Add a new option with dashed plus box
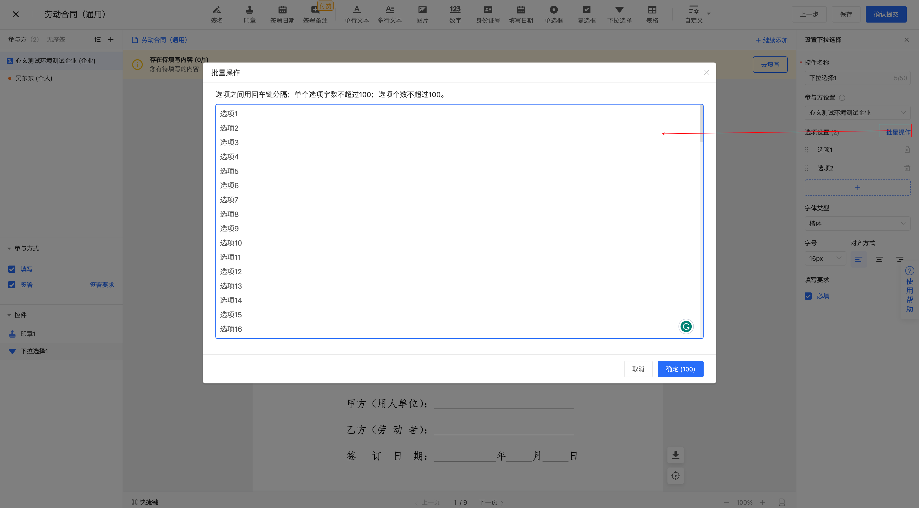The height and width of the screenshot is (508, 919). 857,188
